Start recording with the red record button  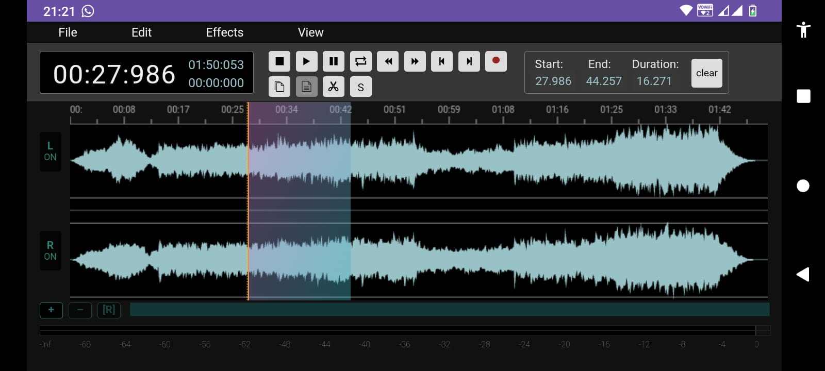click(496, 61)
